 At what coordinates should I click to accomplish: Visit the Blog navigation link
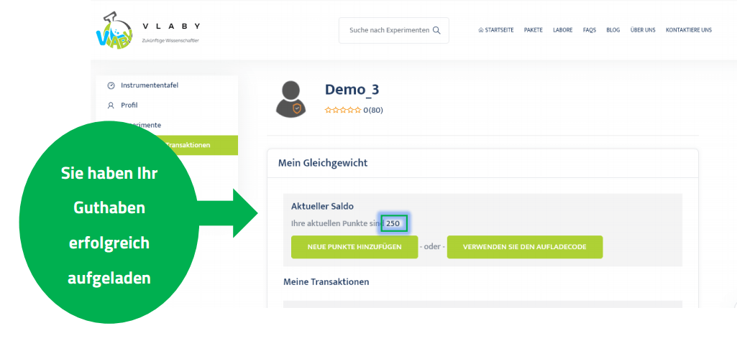click(613, 30)
